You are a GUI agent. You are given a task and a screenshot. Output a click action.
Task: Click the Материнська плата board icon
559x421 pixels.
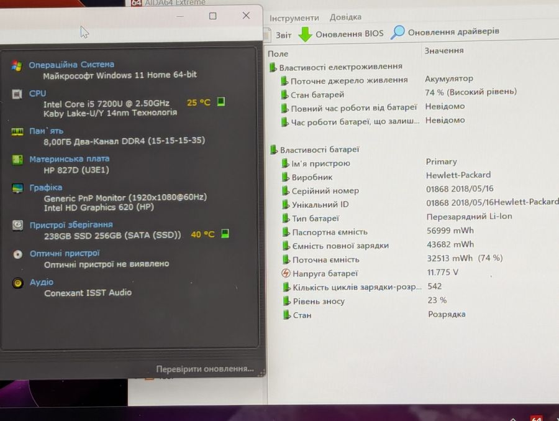[17, 159]
